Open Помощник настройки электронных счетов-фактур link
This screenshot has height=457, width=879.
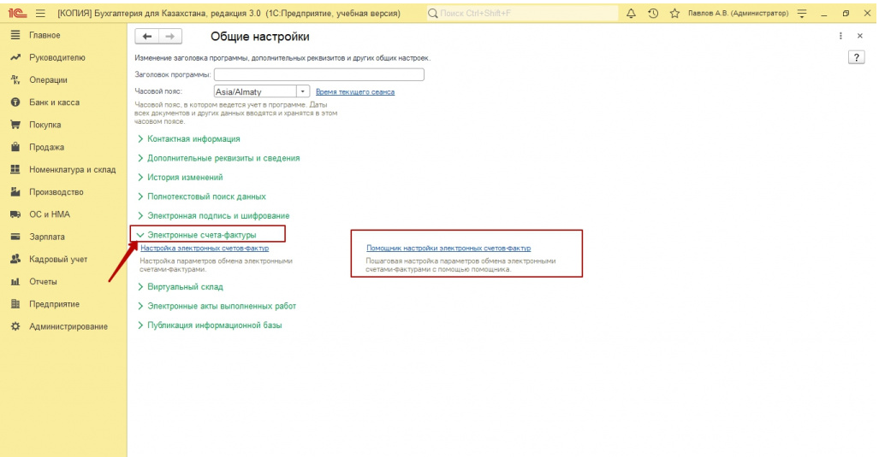(448, 249)
